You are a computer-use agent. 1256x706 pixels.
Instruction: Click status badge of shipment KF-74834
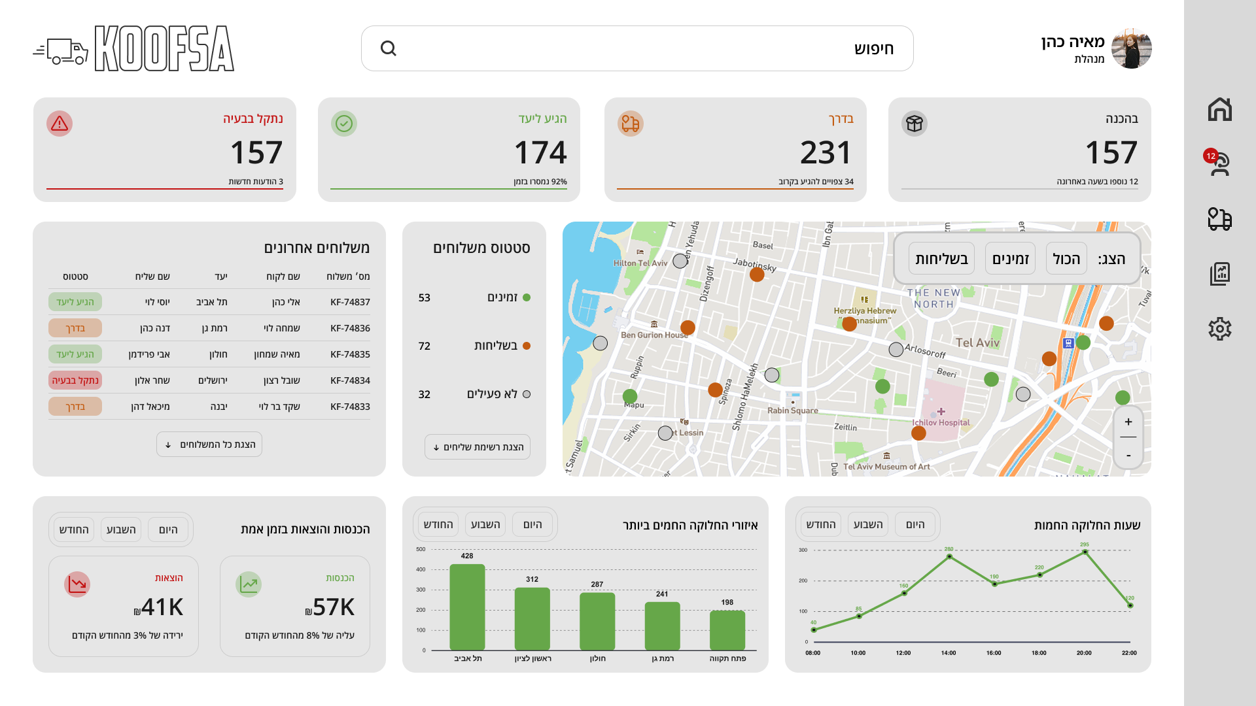pyautogui.click(x=75, y=380)
